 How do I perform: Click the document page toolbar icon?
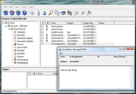57,13
